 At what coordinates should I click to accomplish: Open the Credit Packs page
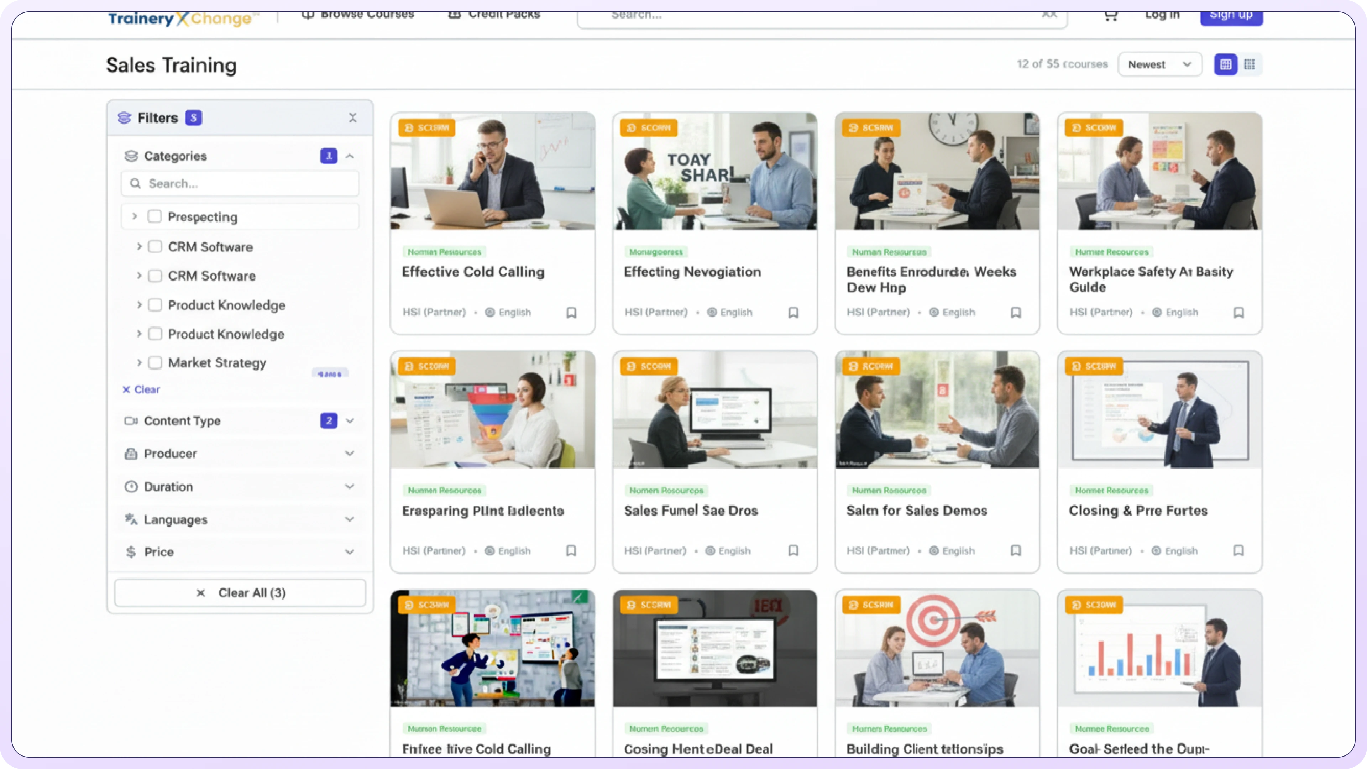point(493,14)
